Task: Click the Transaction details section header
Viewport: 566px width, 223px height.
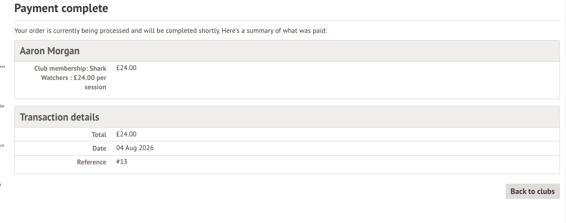Action: point(287,117)
